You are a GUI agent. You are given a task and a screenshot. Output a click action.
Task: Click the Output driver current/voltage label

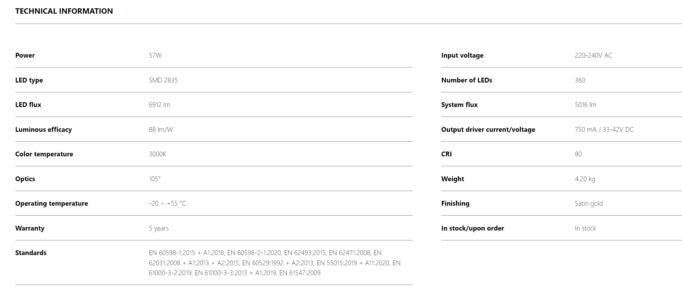click(x=488, y=130)
